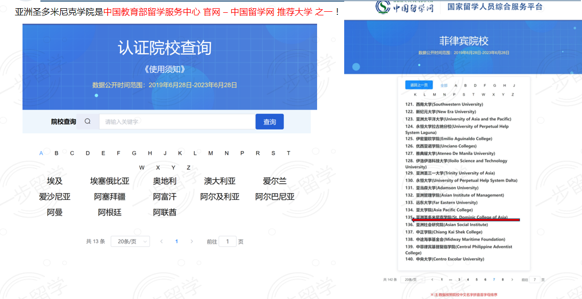Select letter filter B in country index
Image resolution: width=582 pixels, height=299 pixels.
(57, 153)
